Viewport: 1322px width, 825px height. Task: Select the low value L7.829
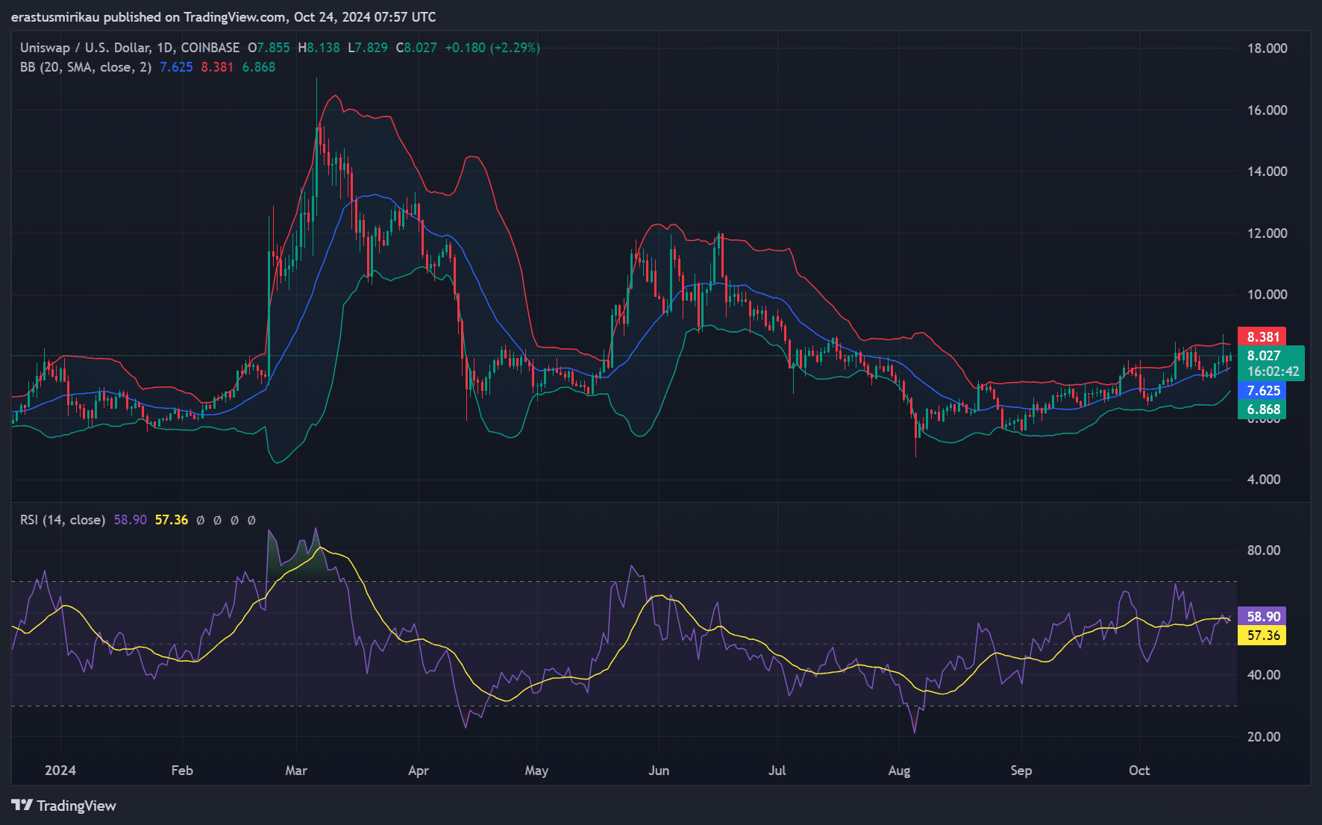368,48
